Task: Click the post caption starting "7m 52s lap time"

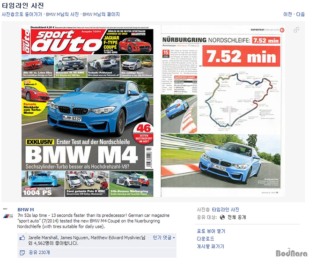Action: coord(94,221)
